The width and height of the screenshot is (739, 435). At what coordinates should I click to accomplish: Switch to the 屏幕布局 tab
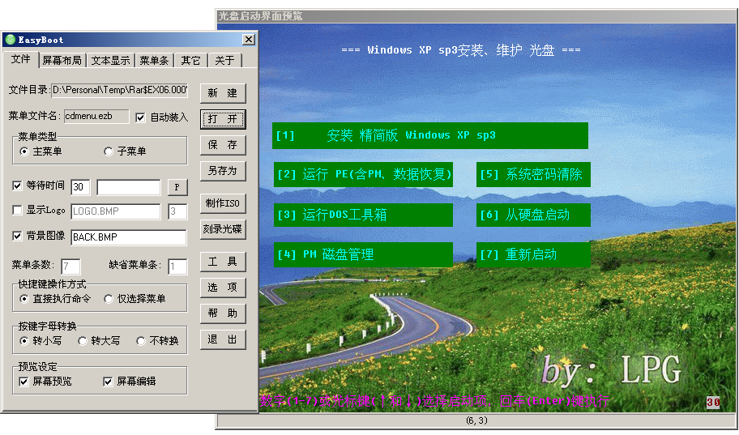[62, 61]
